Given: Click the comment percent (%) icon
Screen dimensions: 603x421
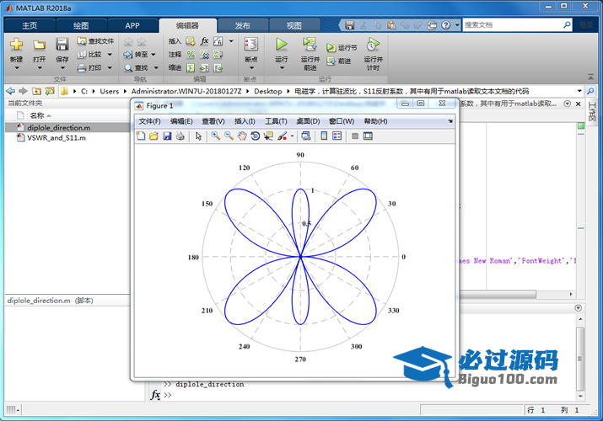Looking at the screenshot, I should [x=191, y=55].
